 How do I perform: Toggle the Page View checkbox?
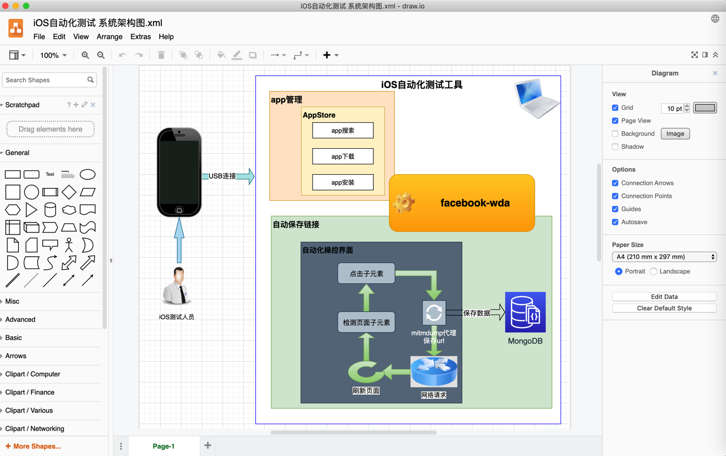(x=615, y=121)
